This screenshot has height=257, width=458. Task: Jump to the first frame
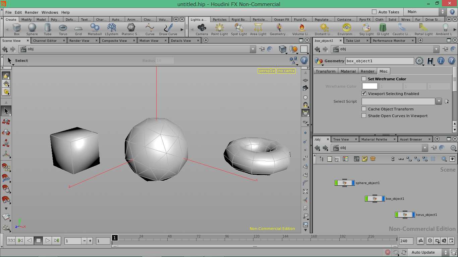point(11,240)
